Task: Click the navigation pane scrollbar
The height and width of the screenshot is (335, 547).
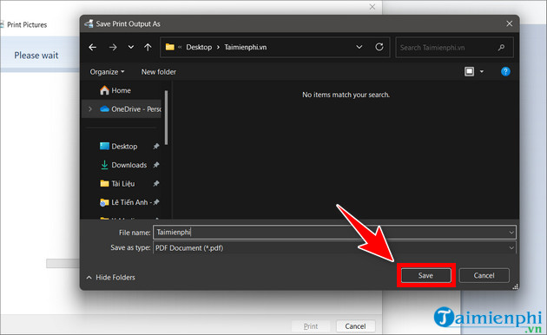Action: click(x=167, y=117)
